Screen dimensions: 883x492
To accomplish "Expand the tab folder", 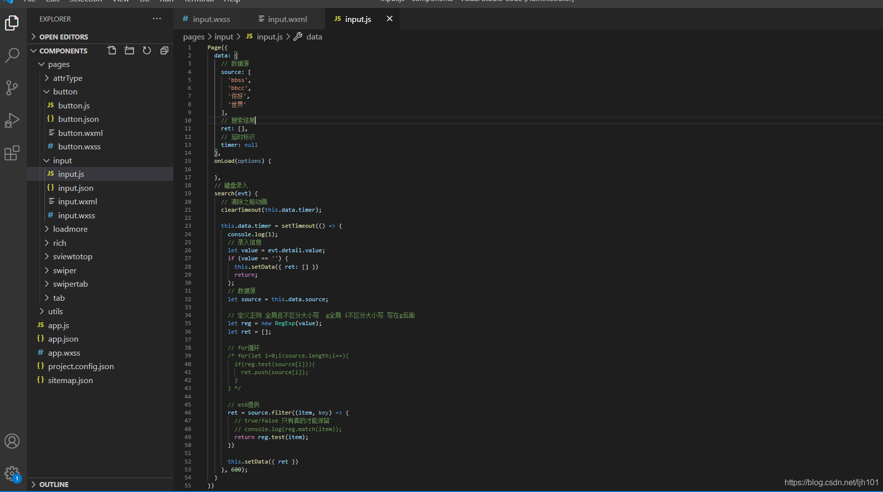I will point(100,298).
